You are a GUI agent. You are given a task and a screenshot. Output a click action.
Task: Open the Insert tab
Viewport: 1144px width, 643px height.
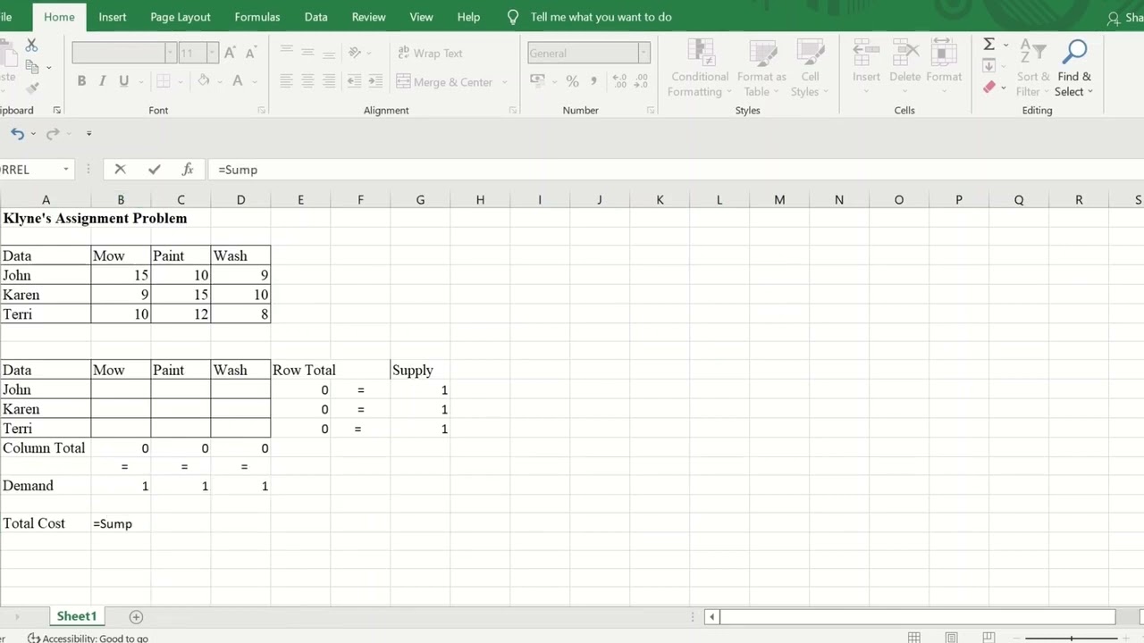(x=113, y=17)
